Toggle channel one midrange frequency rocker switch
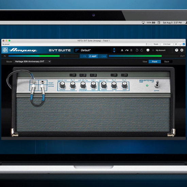 click(83, 75)
